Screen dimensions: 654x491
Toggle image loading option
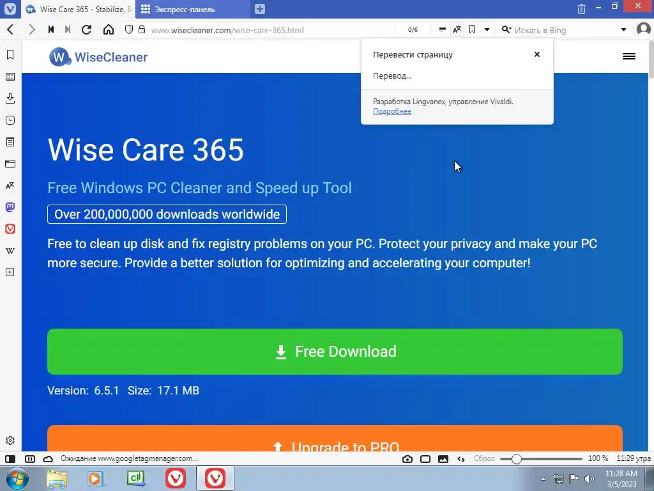coord(443,459)
